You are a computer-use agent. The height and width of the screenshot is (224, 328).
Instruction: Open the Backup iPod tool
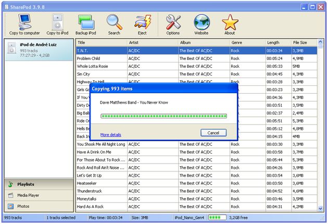[x=86, y=24]
